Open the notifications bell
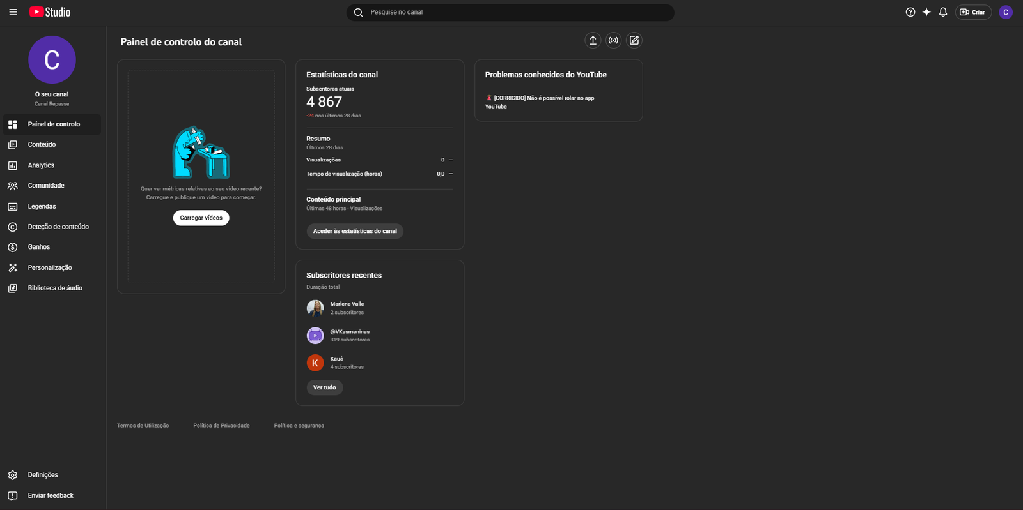Viewport: 1023px width, 510px height. pyautogui.click(x=943, y=12)
